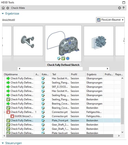Click the horizontal scrollbar right arrow

(119, 136)
